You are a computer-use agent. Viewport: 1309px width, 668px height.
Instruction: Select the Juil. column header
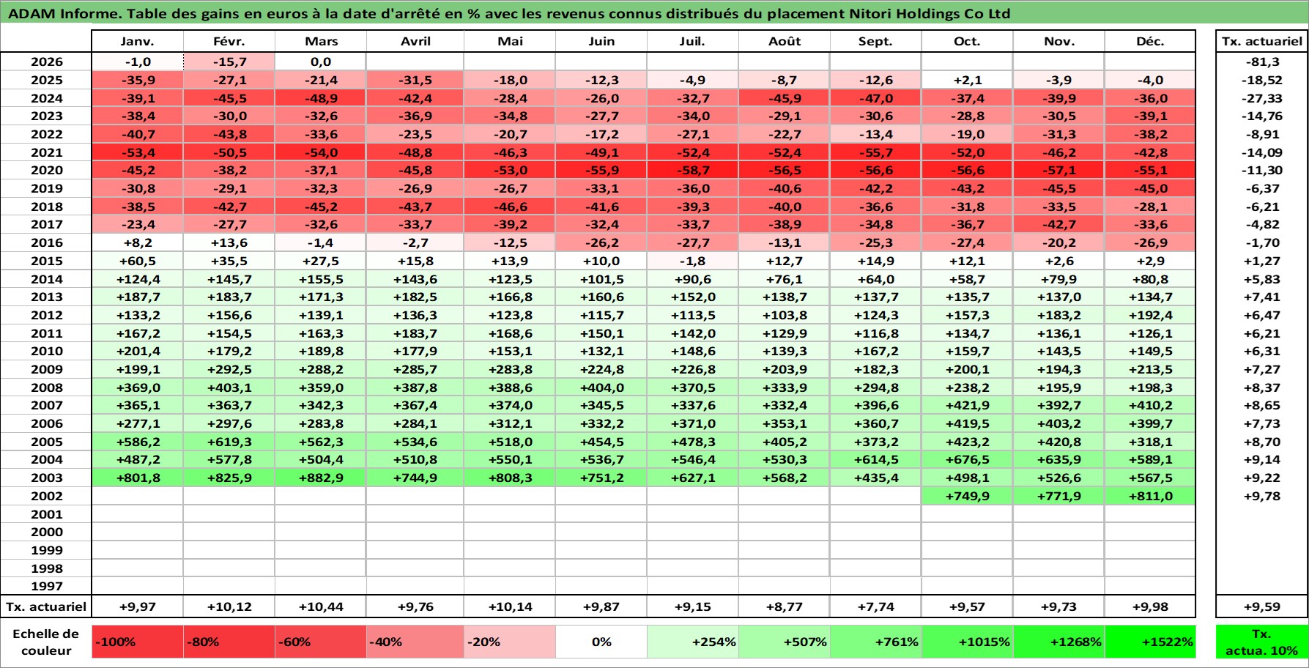pos(693,41)
